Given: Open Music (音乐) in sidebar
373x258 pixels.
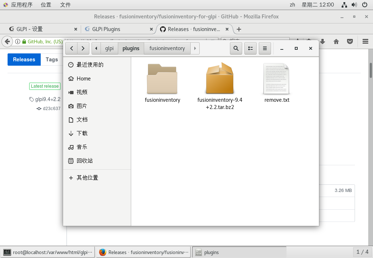Looking at the screenshot, I should (97, 147).
